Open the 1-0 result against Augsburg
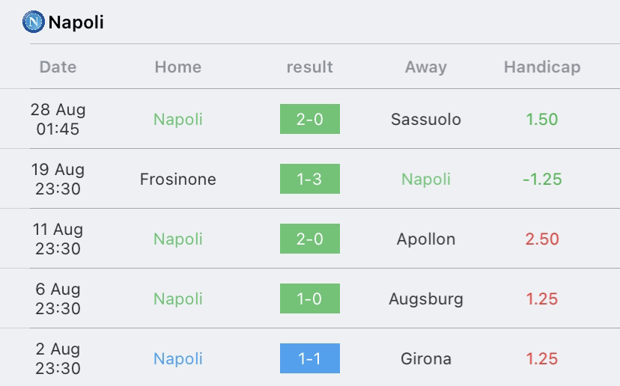Image resolution: width=620 pixels, height=386 pixels. click(310, 298)
